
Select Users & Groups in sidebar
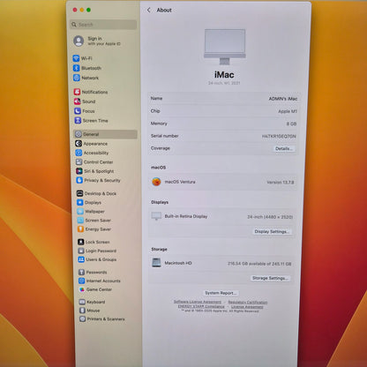click(97, 259)
